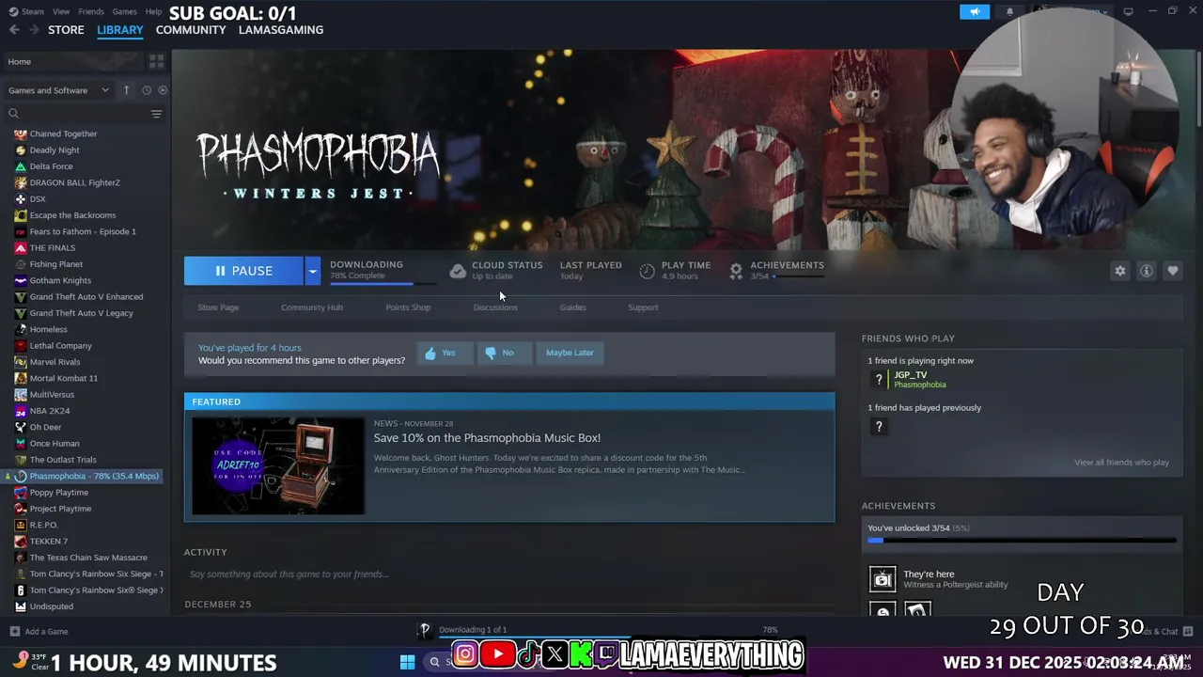This screenshot has height=677, width=1203.
Task: Click the play time clock icon
Action: 647,271
